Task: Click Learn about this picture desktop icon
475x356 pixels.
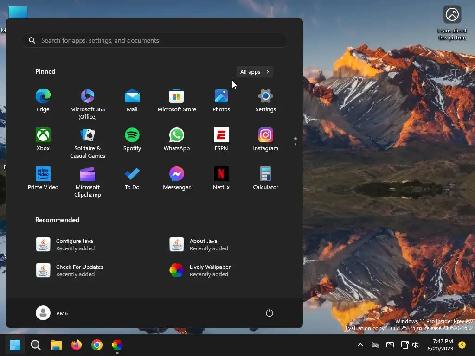Action: (452, 23)
